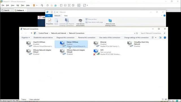The height and width of the screenshot is (102, 181).
Task: Open the VM menu
Action: (18, 5)
